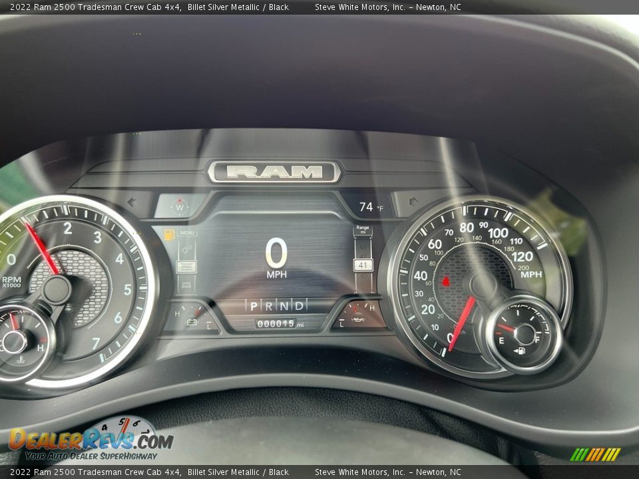Tap the compass W heading icon
The width and height of the screenshot is (639, 479).
(179, 207)
